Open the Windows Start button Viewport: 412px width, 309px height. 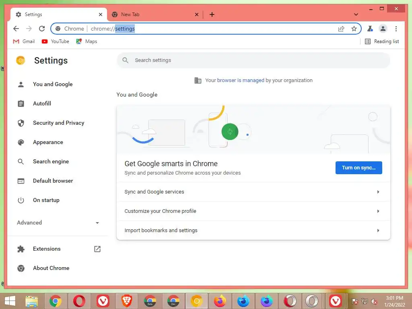click(x=10, y=301)
